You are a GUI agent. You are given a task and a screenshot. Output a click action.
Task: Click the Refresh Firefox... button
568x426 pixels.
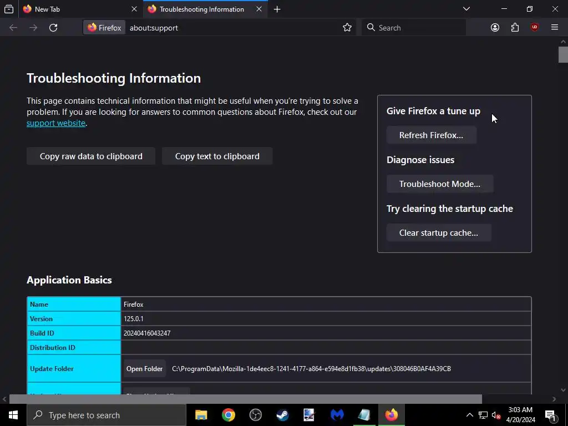click(431, 135)
